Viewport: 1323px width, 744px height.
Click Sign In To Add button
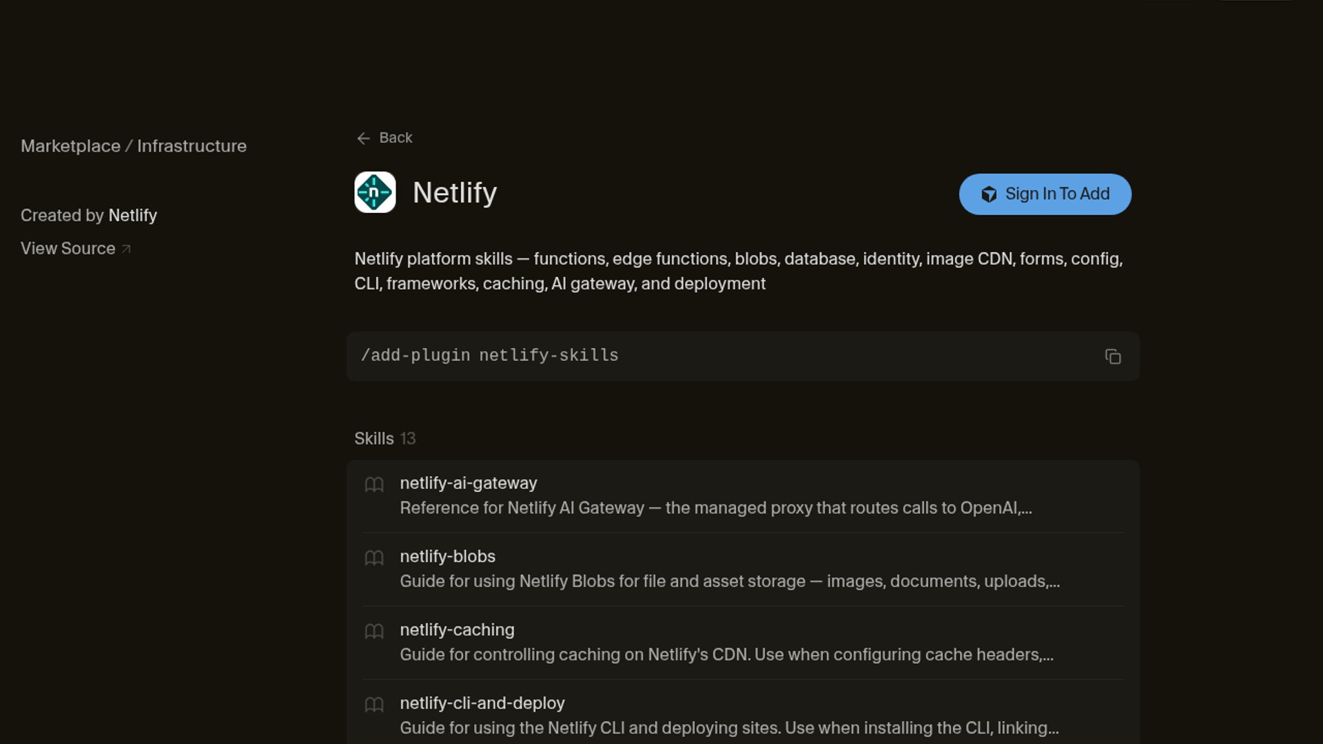pos(1045,194)
